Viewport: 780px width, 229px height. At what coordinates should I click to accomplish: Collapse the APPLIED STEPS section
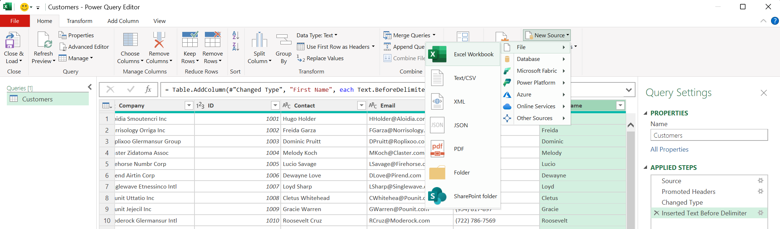[x=645, y=167]
